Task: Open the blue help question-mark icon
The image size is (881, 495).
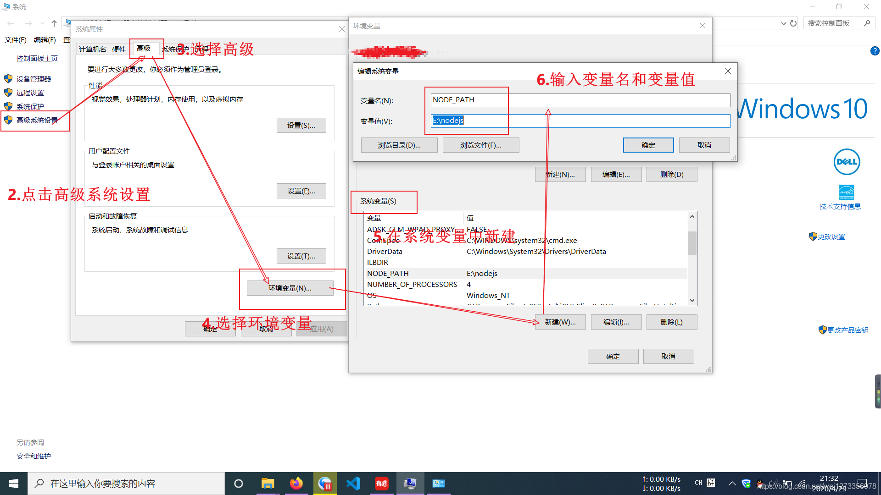Action: [x=875, y=51]
